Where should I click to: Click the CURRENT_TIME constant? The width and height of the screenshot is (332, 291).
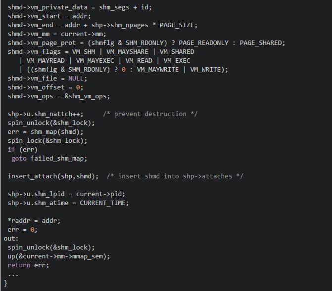(x=104, y=203)
